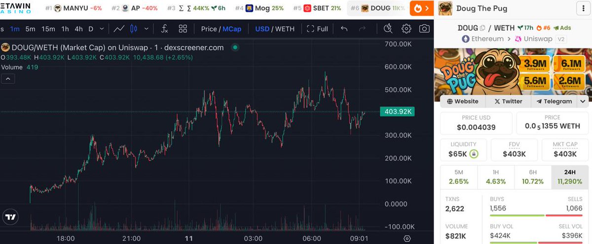This screenshot has width=592, height=244.
Task: Click the liquidity lock icon
Action: pos(473,154)
